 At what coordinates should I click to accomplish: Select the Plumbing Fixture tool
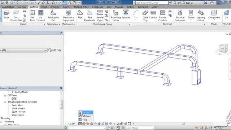116,16
